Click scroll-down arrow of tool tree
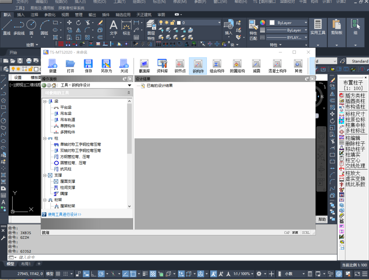Screen dimensions: 369x280 click(x=129, y=206)
